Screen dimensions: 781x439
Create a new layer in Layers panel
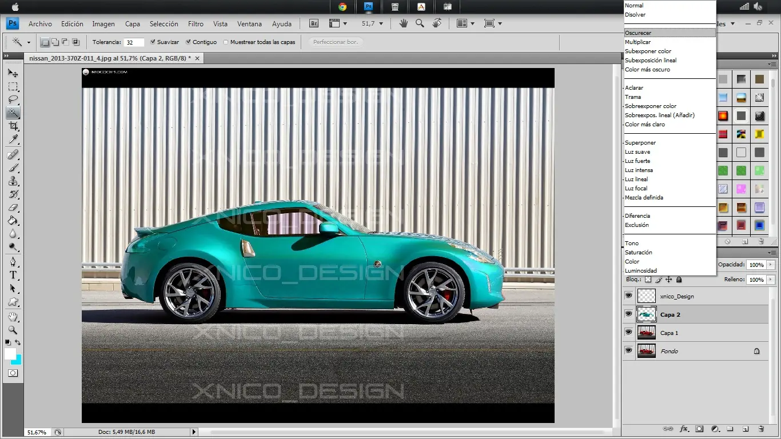[x=746, y=429]
